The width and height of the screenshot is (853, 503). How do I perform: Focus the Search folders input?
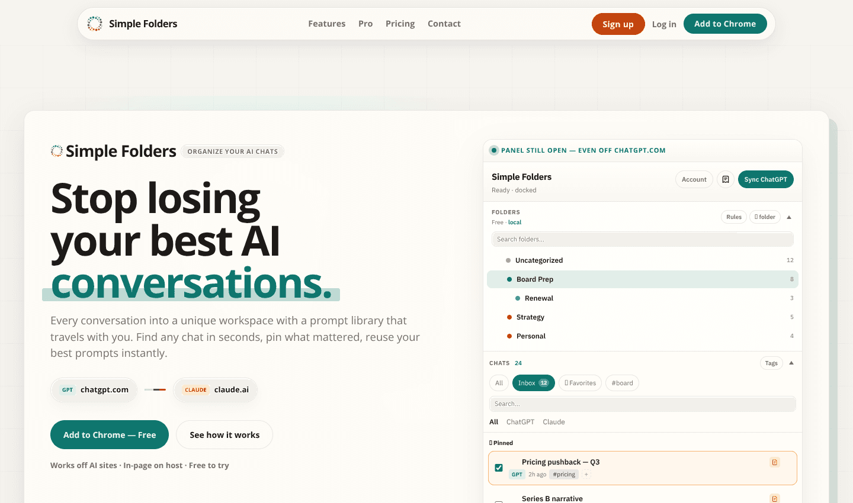(x=643, y=239)
